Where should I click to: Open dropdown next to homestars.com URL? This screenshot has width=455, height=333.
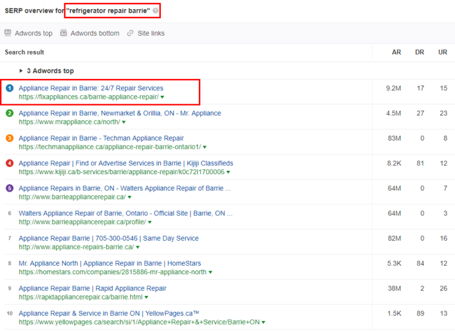click(211, 272)
